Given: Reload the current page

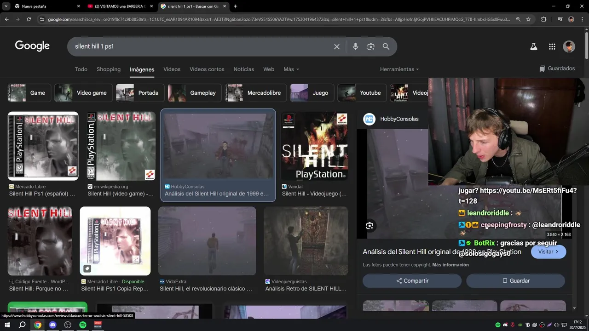Looking at the screenshot, I should pos(29,19).
